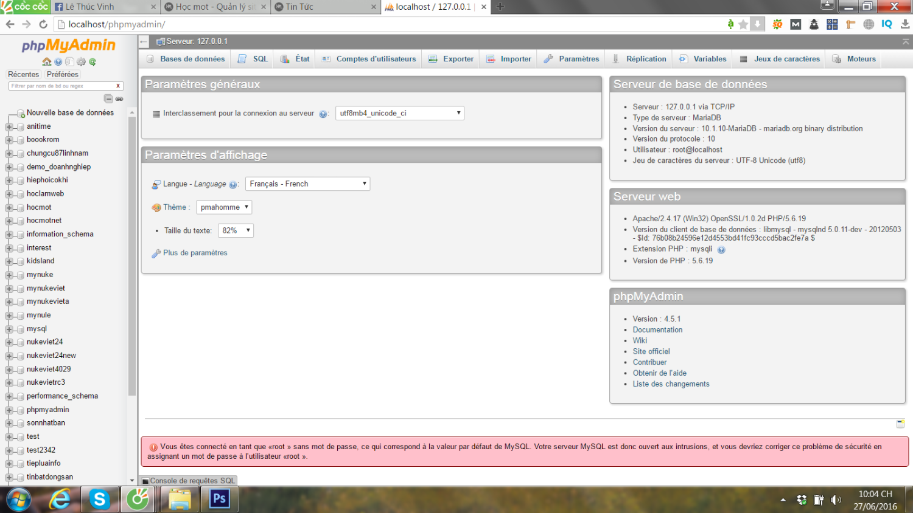Click help icon next to Interclassement connexion
Screen dimensions: 913x513
point(323,114)
